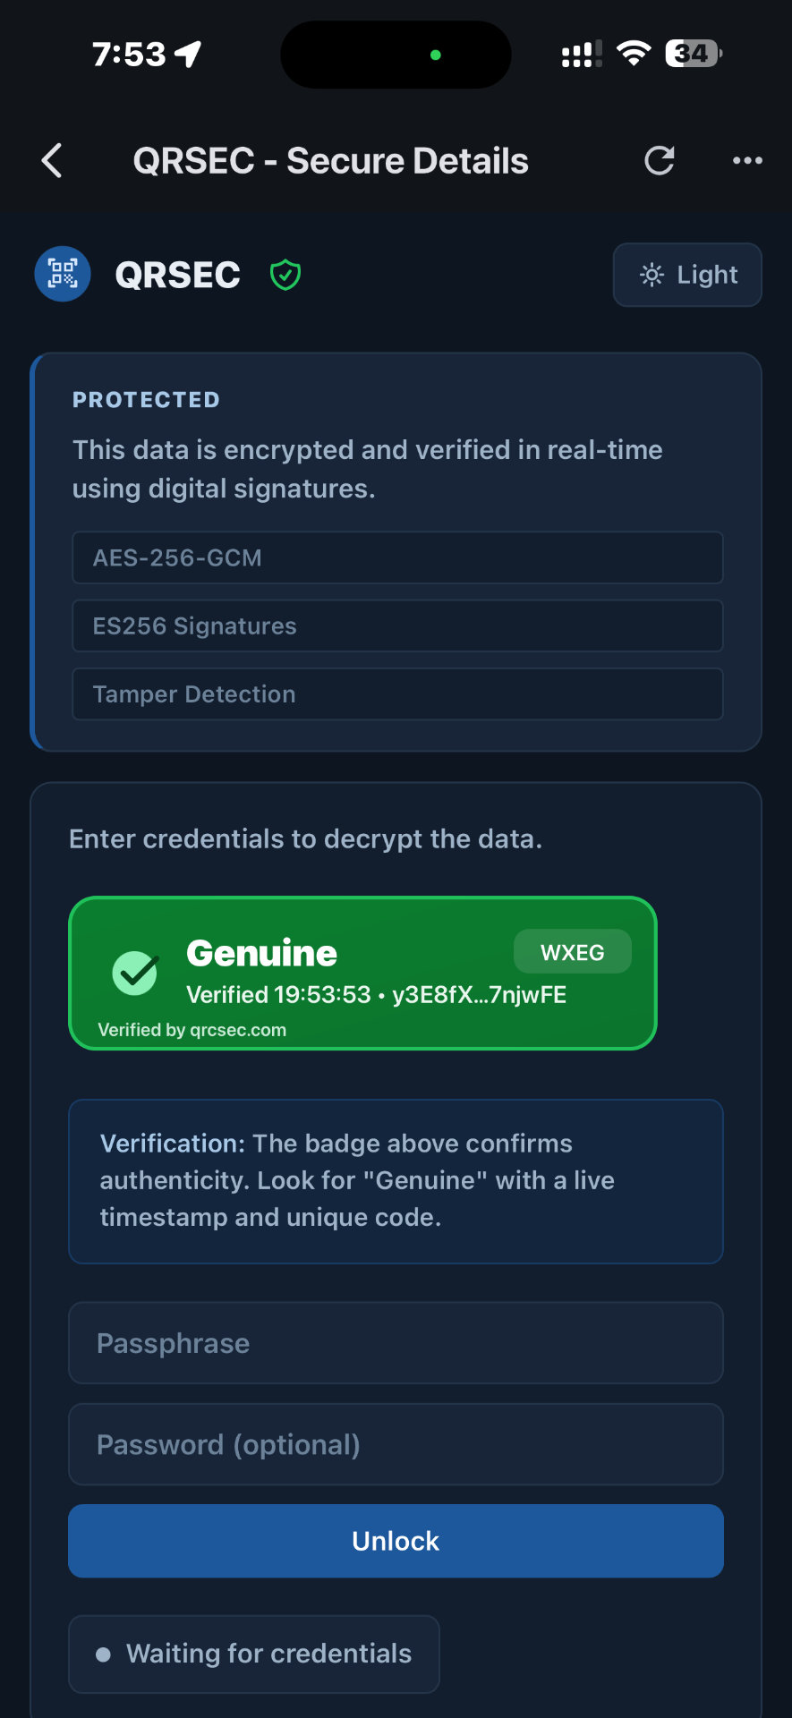Tap the green checkmark in the Genuine badge

[135, 972]
